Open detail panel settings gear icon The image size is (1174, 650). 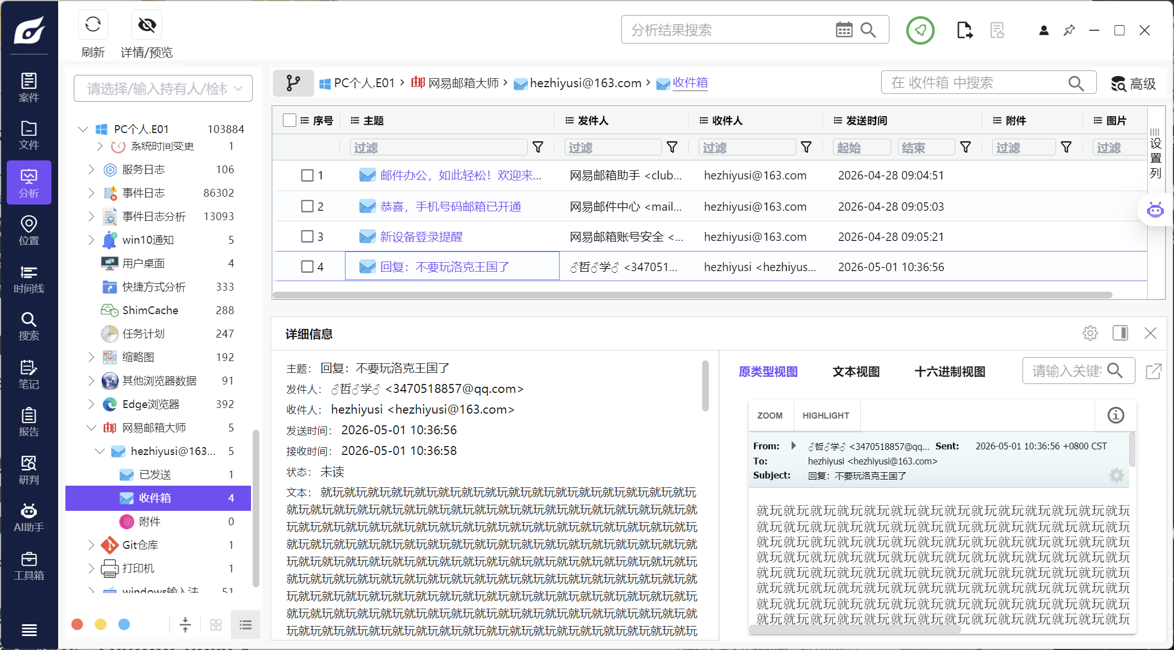click(x=1090, y=333)
